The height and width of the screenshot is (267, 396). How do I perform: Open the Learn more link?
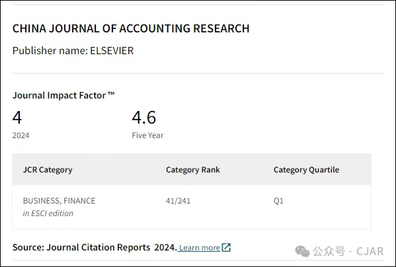point(200,248)
